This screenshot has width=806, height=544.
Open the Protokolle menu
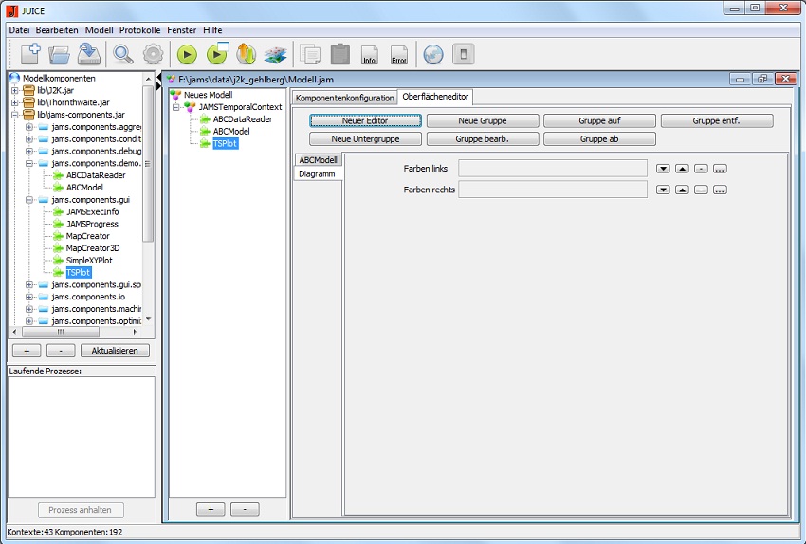tap(140, 30)
